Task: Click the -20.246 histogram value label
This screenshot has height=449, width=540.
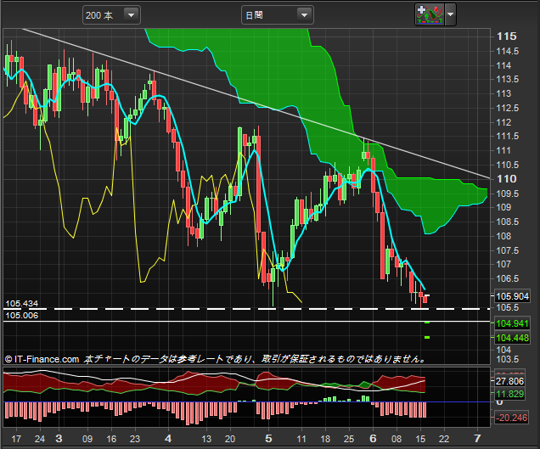Action: [511, 418]
